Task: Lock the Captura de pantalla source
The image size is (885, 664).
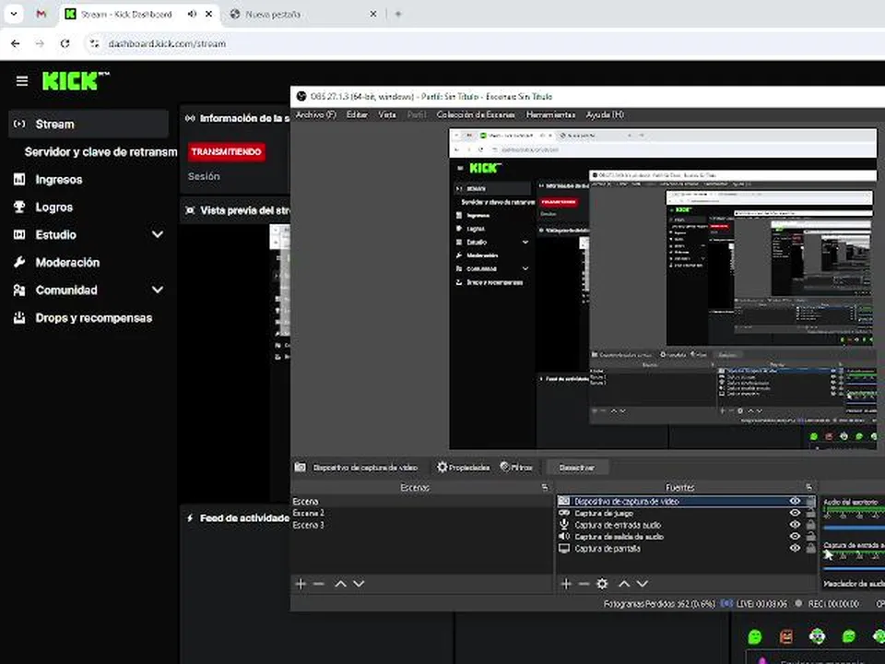Action: pos(810,548)
